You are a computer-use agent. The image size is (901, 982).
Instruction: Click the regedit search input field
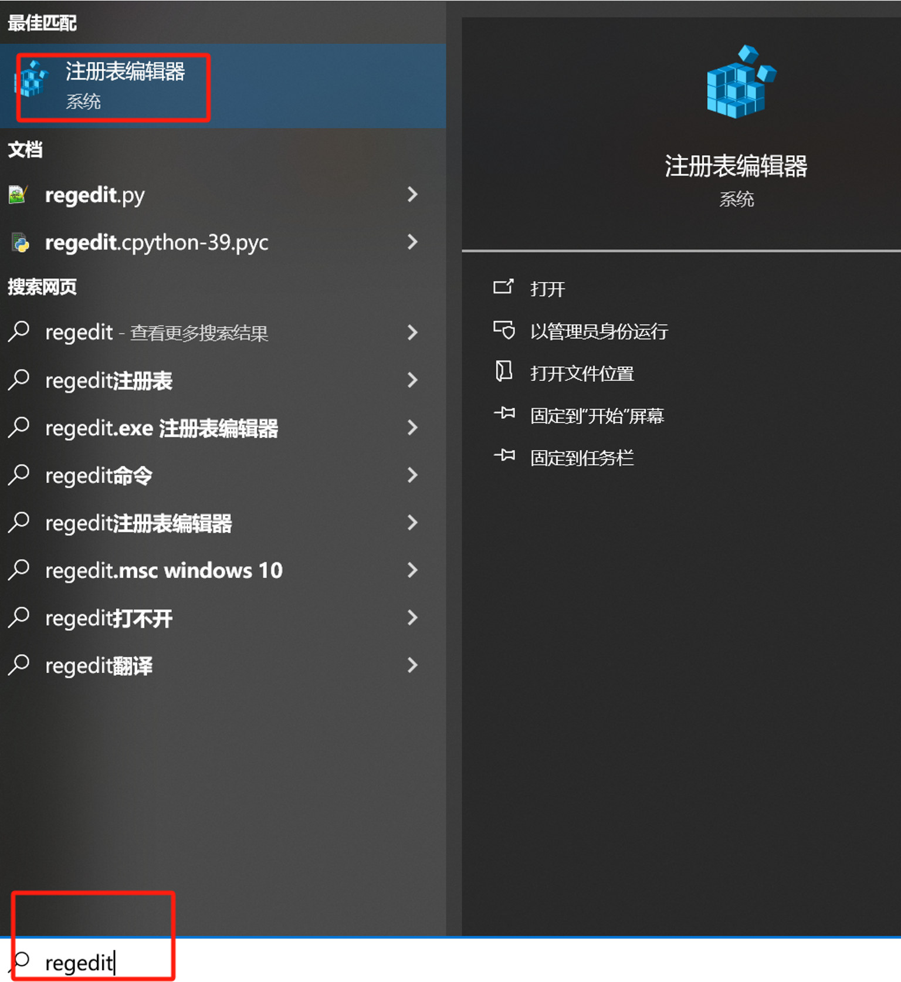(x=450, y=961)
